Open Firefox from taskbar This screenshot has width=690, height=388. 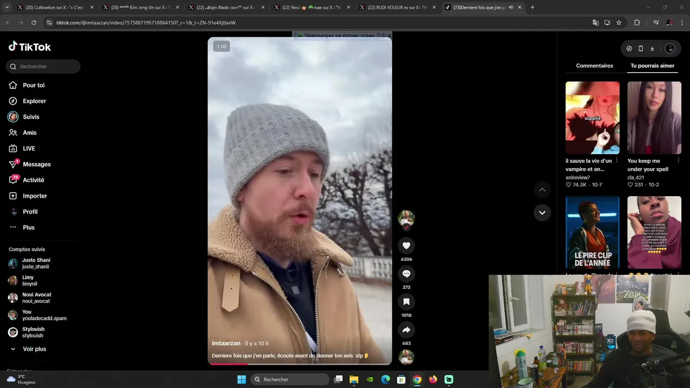[433, 379]
